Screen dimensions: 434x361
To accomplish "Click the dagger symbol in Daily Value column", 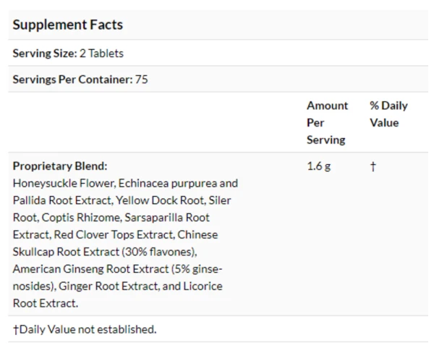I will click(x=373, y=166).
